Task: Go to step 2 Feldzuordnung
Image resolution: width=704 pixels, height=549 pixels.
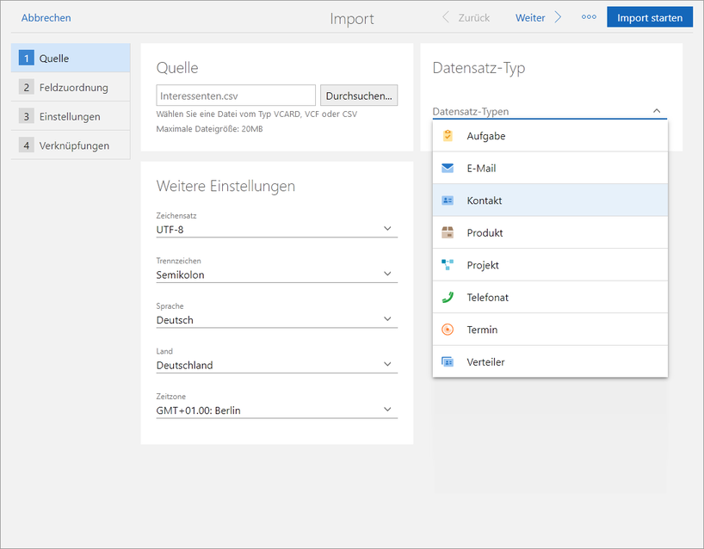Action: coord(72,87)
